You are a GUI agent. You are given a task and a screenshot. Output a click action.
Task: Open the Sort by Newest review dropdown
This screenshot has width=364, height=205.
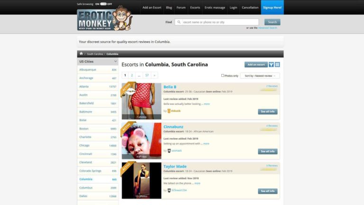pos(260,76)
